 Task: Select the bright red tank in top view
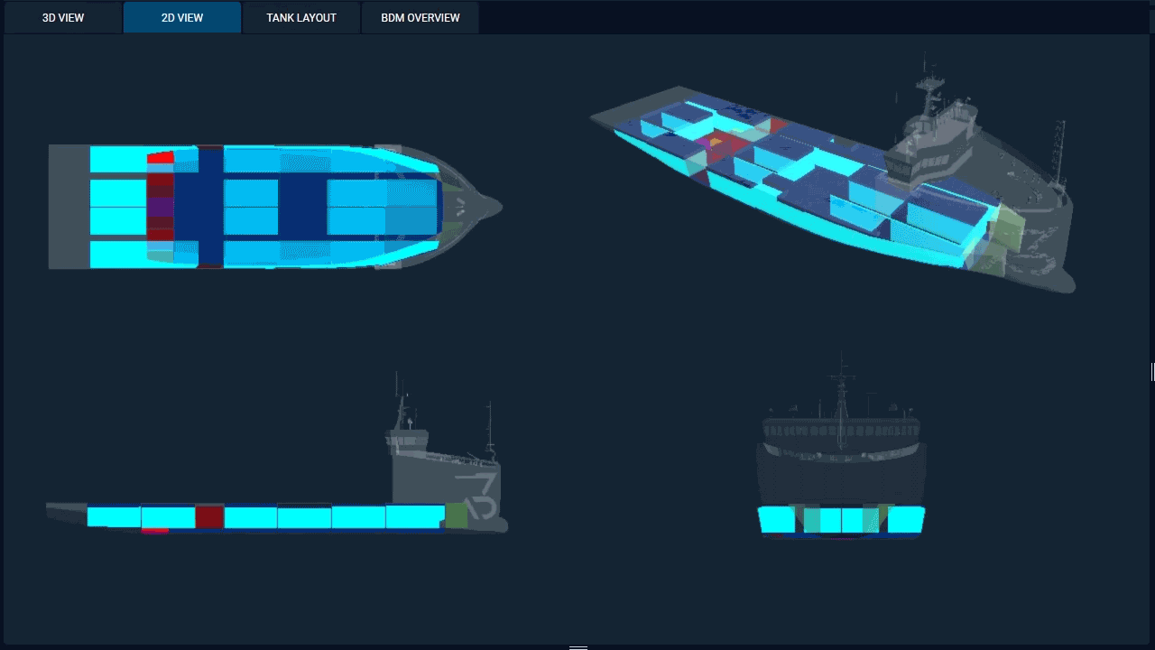click(161, 158)
